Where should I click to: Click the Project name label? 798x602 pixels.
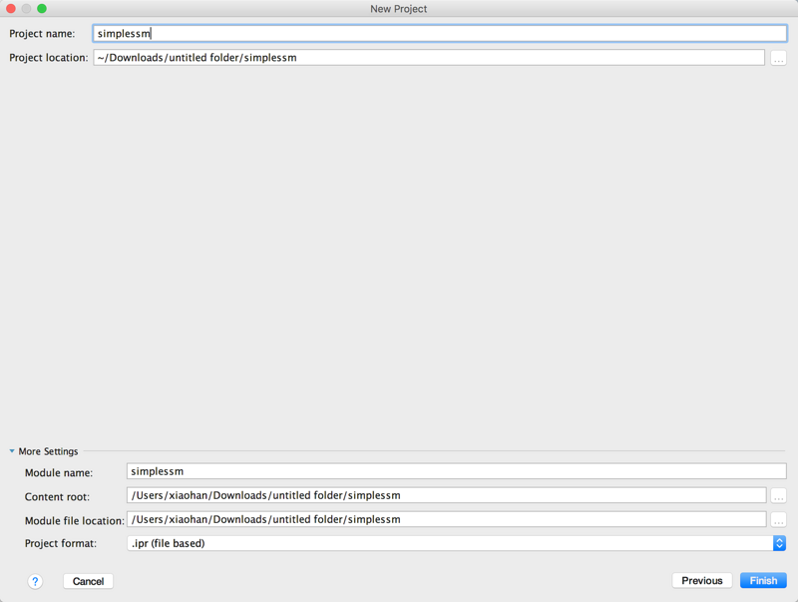pyautogui.click(x=42, y=34)
